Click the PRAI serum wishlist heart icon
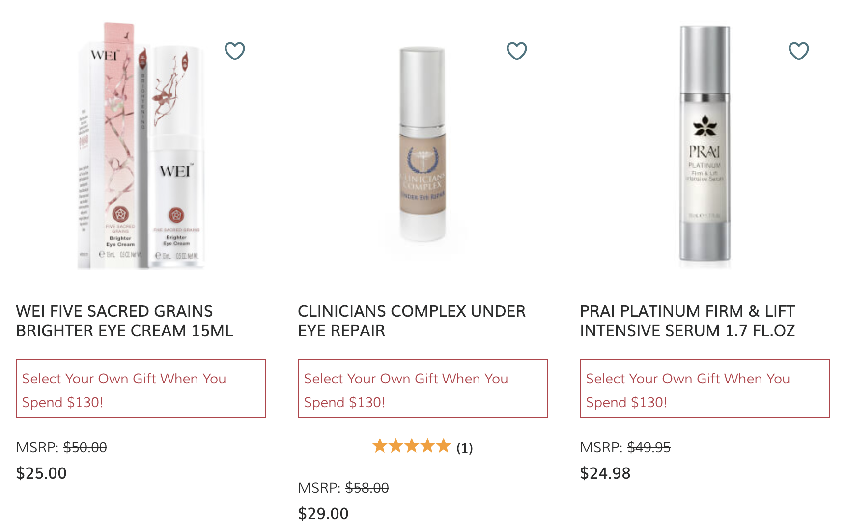Viewport: 846px width, 527px height. click(799, 51)
